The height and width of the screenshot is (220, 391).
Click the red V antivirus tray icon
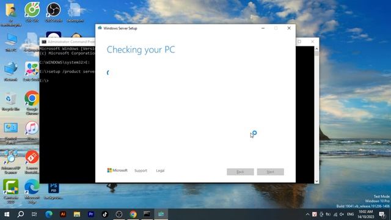315,215
